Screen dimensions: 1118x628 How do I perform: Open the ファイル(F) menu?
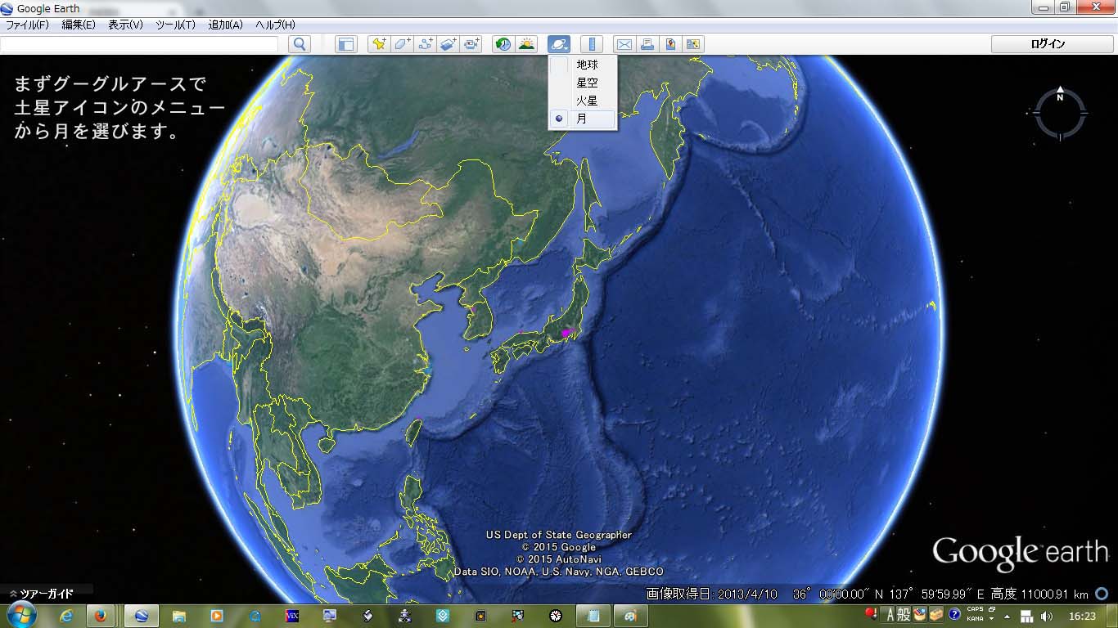[x=28, y=25]
